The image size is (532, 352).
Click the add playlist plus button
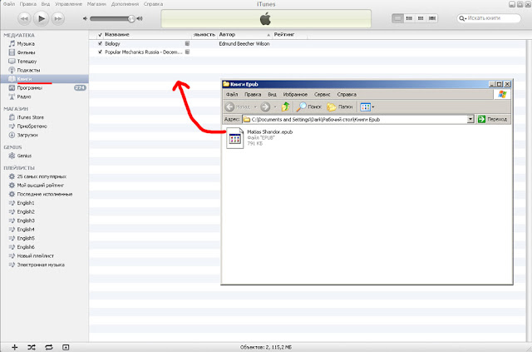coord(15,347)
